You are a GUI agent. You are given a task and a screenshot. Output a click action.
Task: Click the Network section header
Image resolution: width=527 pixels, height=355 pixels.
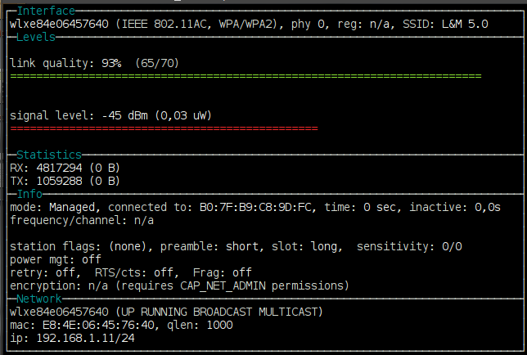(x=39, y=299)
